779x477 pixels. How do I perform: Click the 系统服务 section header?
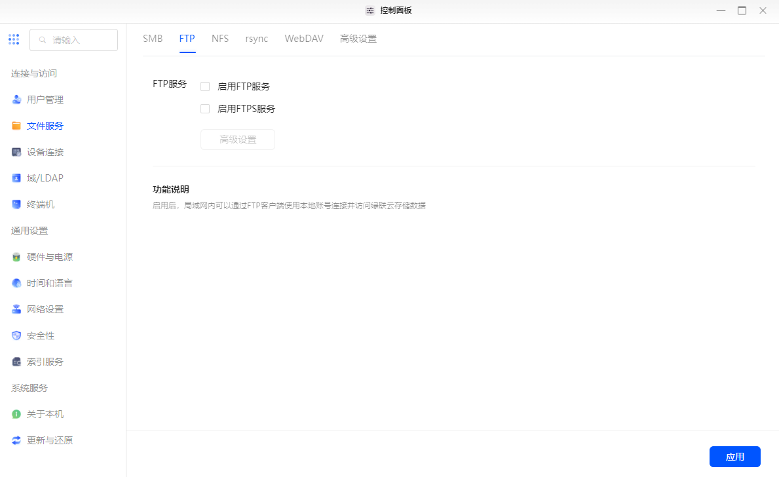[29, 388]
